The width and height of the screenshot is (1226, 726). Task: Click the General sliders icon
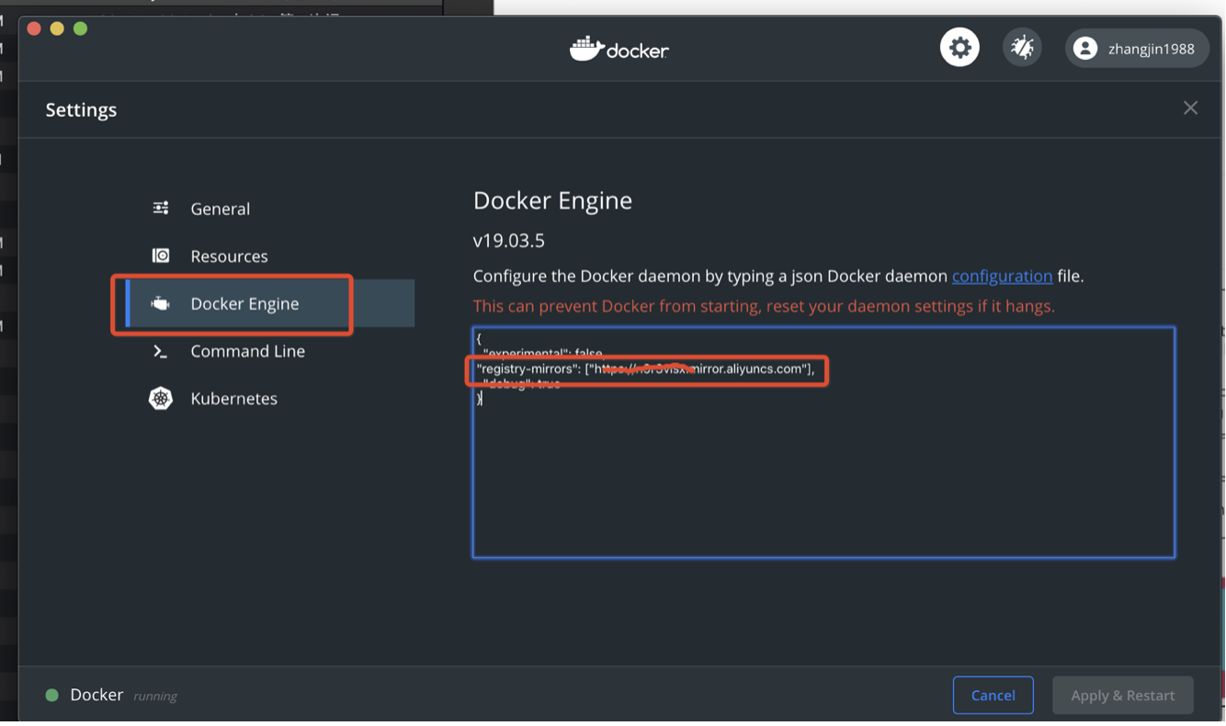click(161, 209)
